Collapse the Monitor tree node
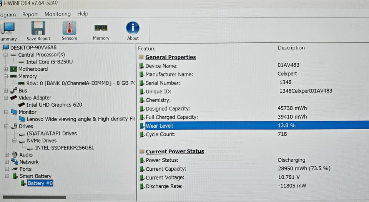369x202 pixels. (x=6, y=112)
